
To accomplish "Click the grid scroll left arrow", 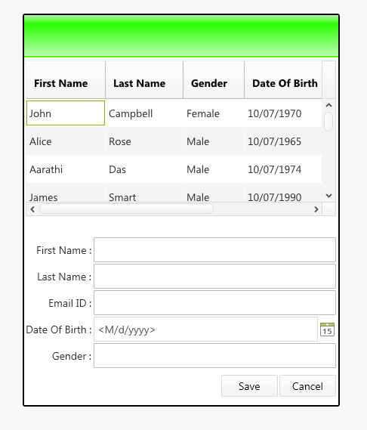I will (32, 209).
